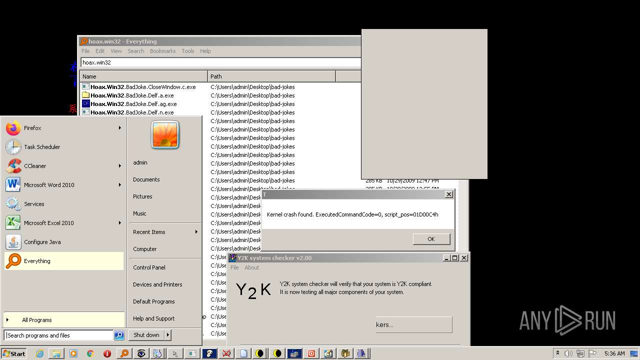Click the Shut down button
640x360 pixels.
(x=146, y=335)
